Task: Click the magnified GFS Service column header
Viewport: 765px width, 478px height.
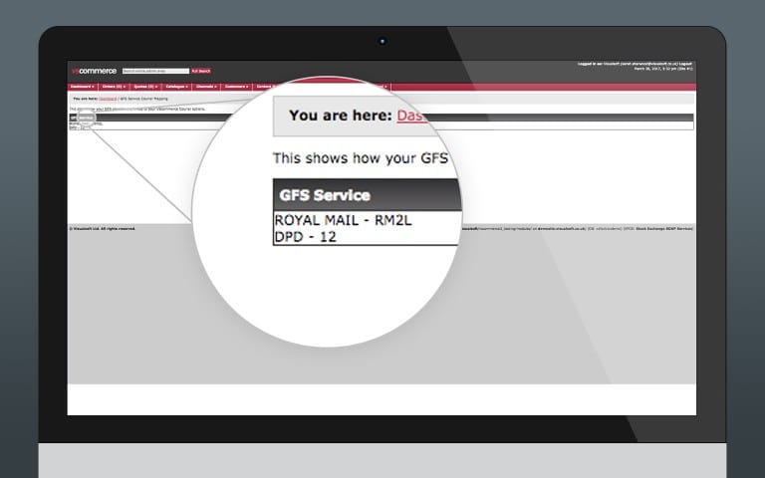Action: tap(326, 195)
